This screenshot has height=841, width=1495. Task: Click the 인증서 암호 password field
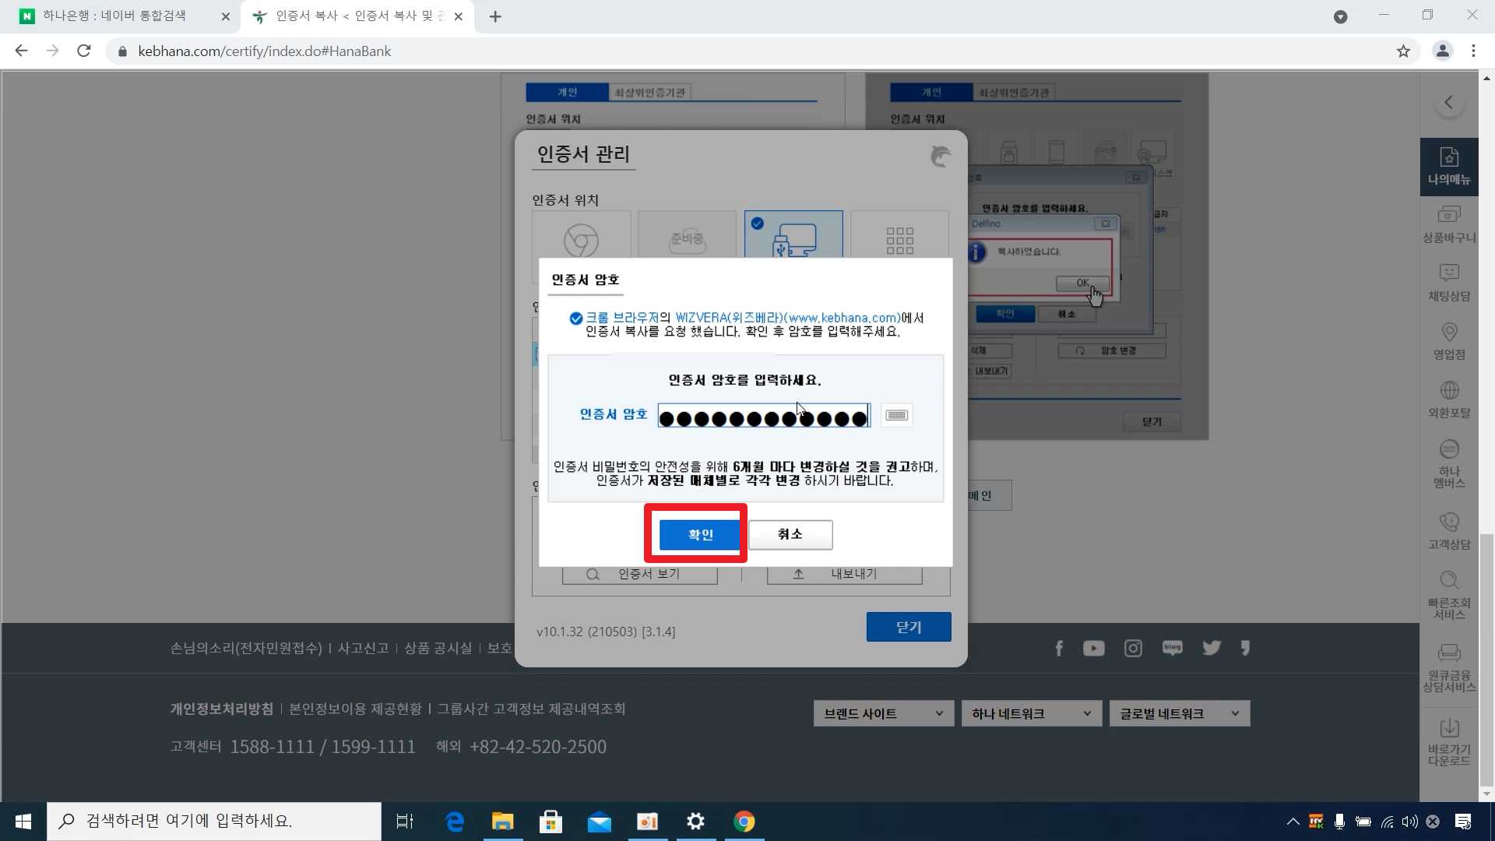click(763, 417)
